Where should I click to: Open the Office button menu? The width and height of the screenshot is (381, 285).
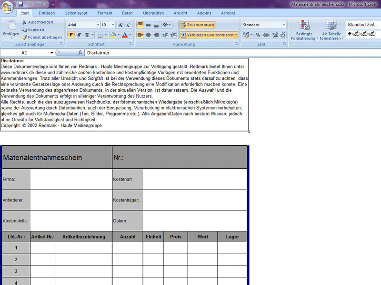point(7,7)
